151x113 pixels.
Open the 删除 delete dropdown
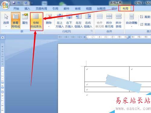tap(49, 20)
